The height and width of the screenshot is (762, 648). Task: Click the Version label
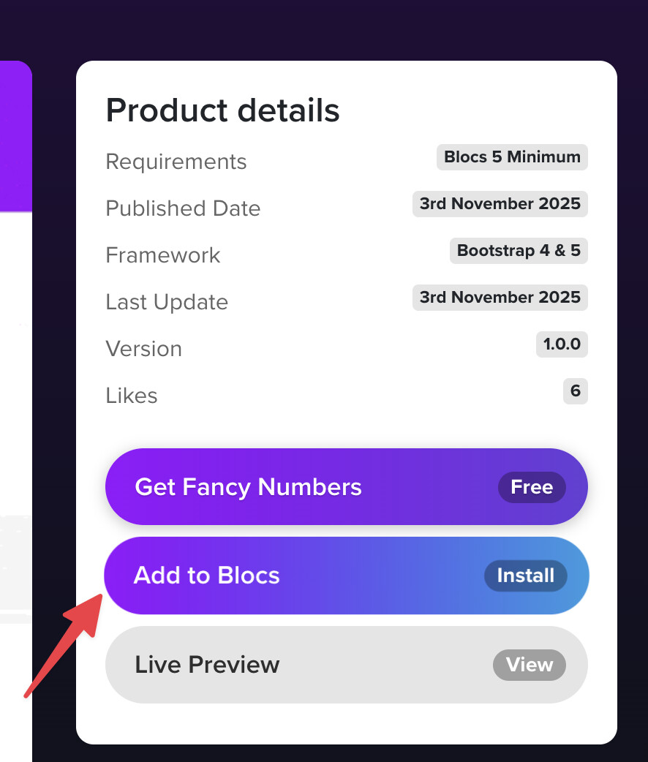pos(144,349)
